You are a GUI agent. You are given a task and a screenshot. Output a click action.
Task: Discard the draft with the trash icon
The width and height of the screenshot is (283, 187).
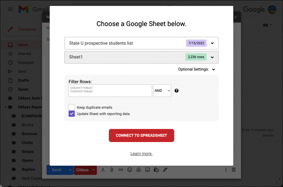pos(234,170)
